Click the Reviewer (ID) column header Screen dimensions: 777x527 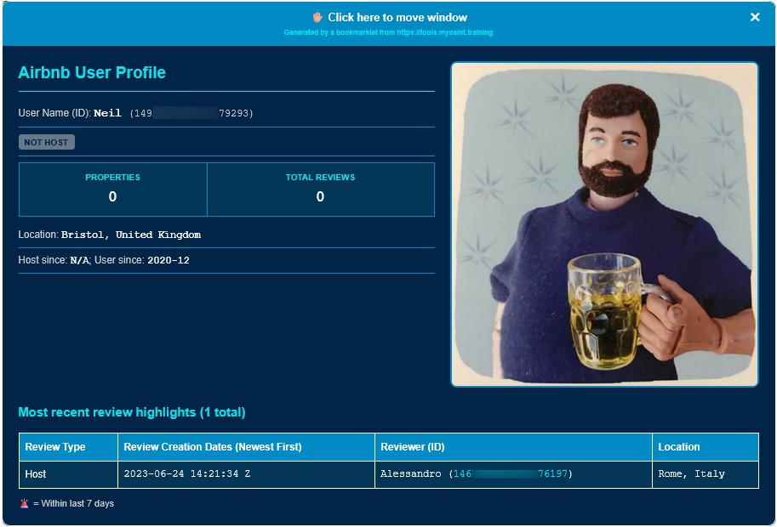point(412,447)
